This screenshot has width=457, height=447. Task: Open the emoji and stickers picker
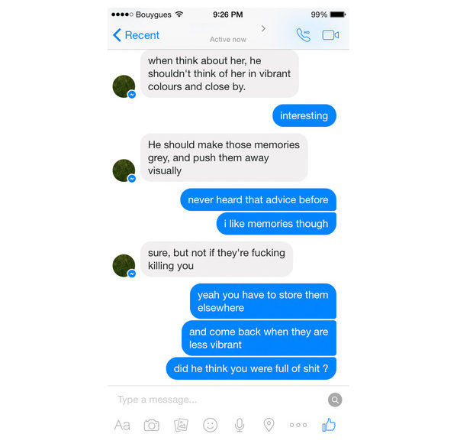point(210,425)
